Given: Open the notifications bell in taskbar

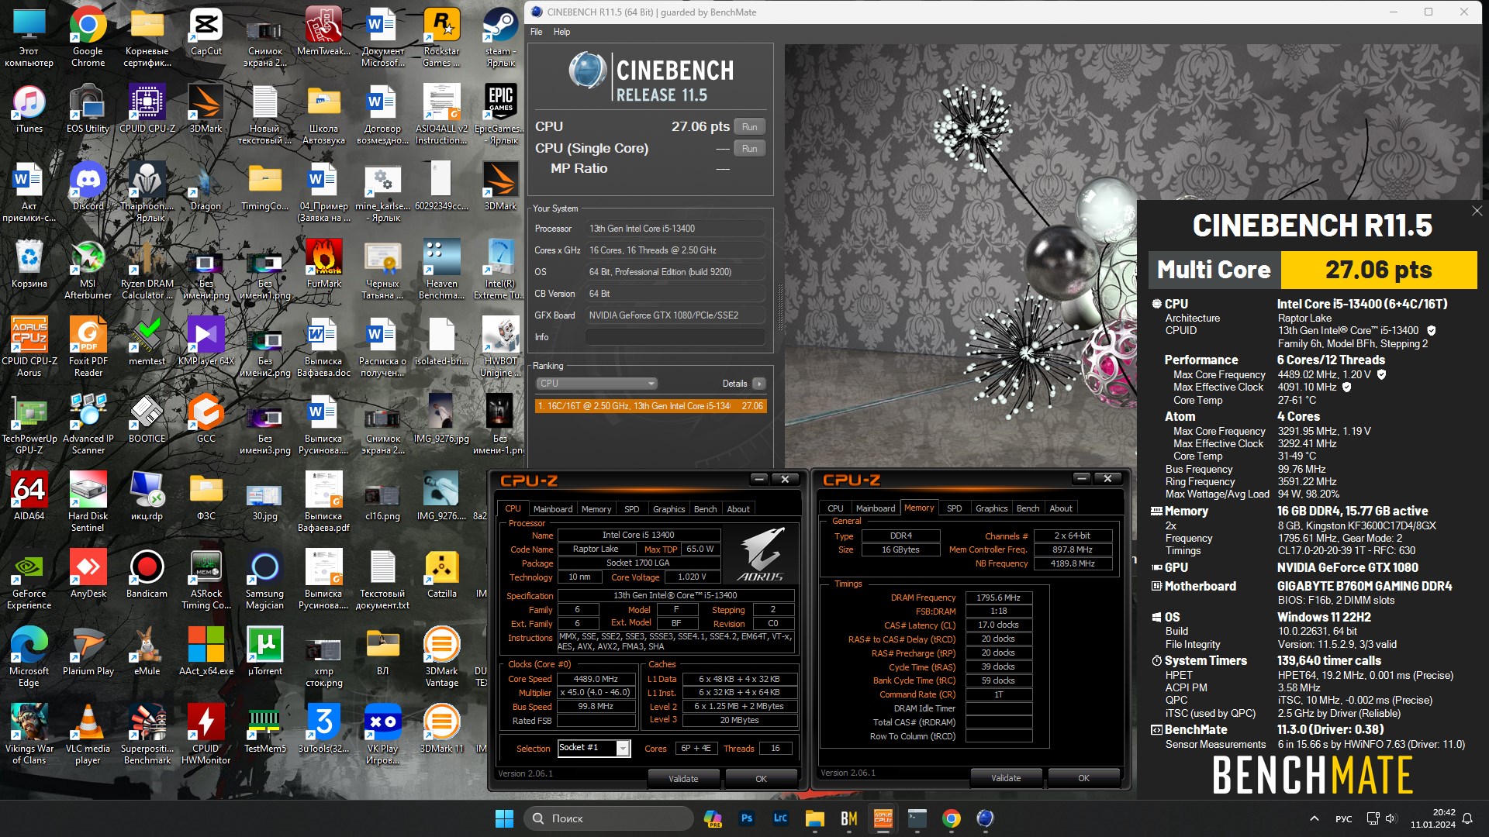Looking at the screenshot, I should (x=1467, y=818).
